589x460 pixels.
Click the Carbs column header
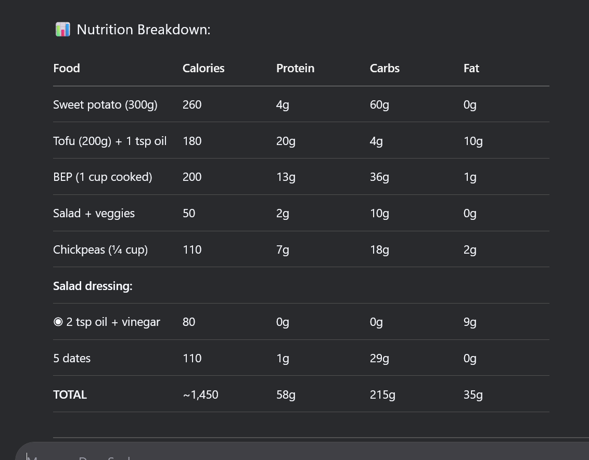[385, 69]
